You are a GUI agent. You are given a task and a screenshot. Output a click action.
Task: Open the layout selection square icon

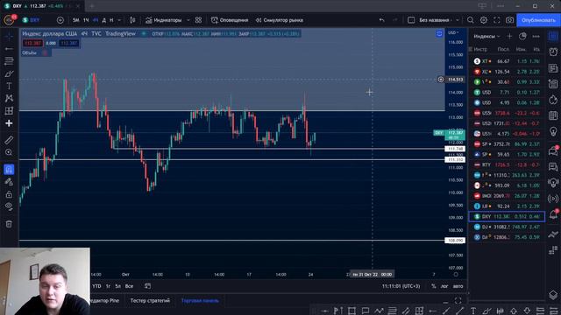click(411, 20)
